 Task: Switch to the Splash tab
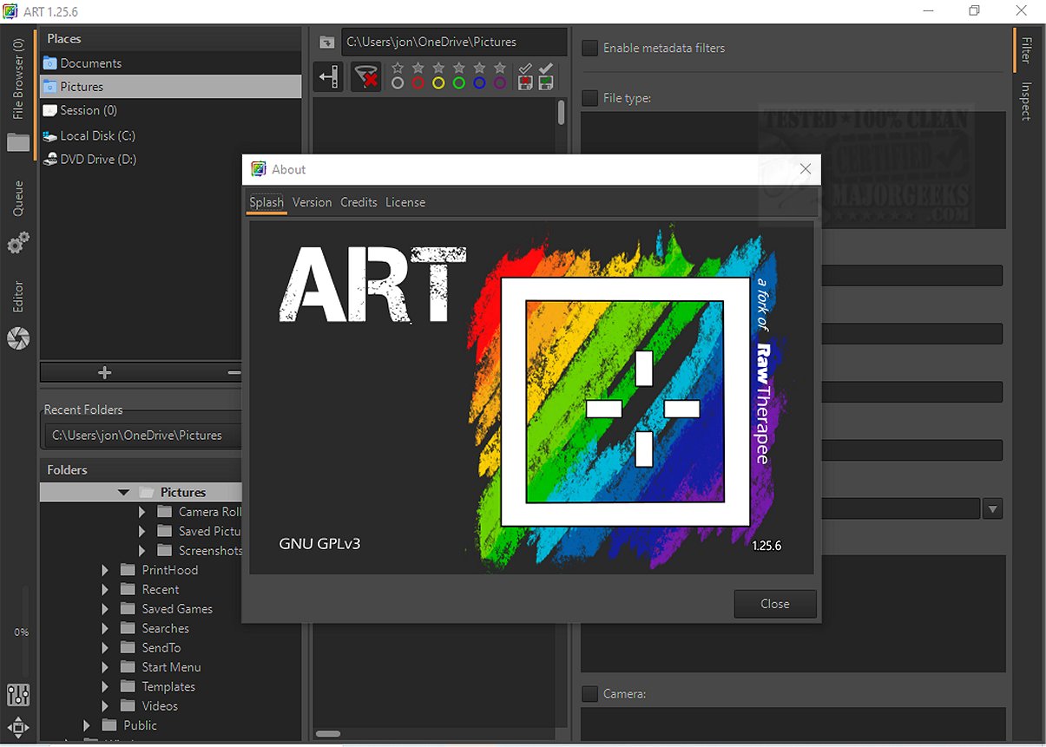[x=266, y=202]
